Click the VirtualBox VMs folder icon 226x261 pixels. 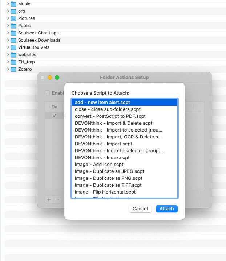(13, 47)
